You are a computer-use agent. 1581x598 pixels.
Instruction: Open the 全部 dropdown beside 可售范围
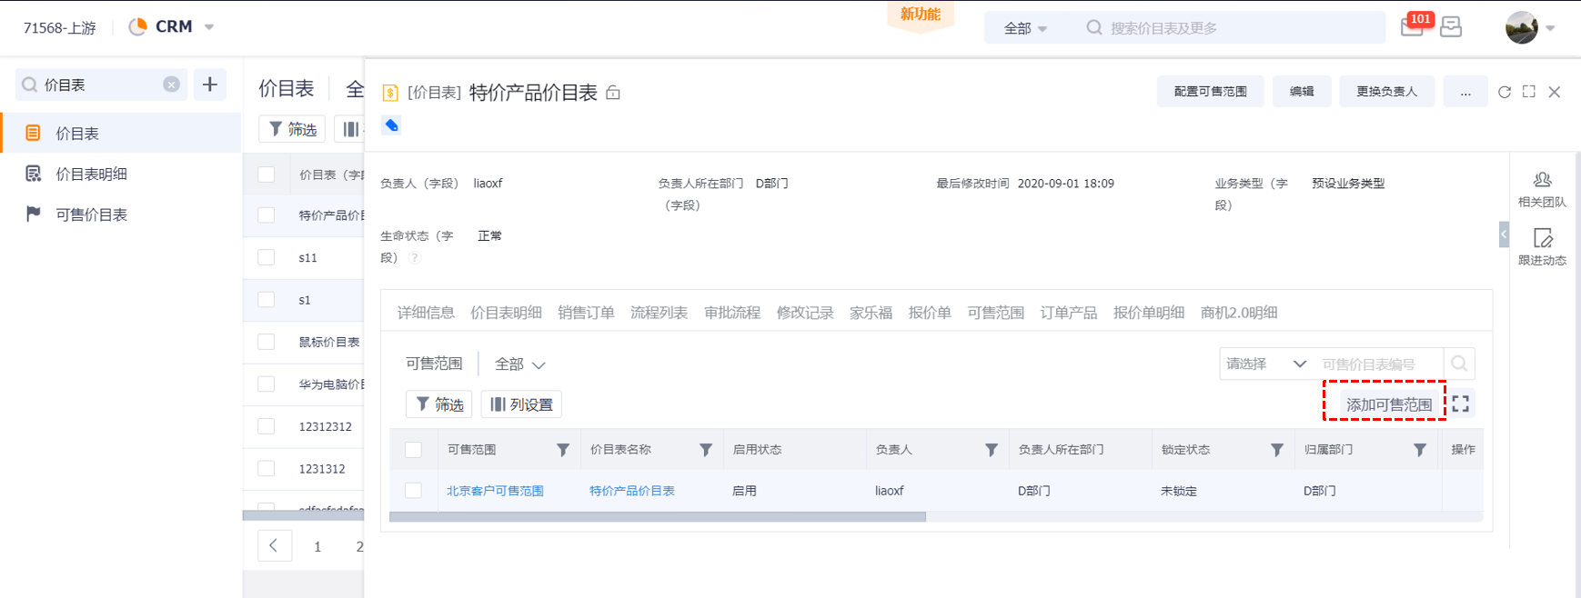(x=519, y=364)
